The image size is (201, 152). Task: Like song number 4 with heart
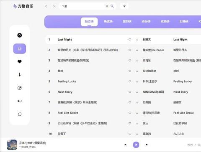[x=130, y=71]
